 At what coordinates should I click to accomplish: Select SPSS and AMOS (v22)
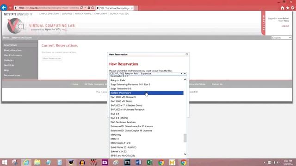(x=147, y=156)
